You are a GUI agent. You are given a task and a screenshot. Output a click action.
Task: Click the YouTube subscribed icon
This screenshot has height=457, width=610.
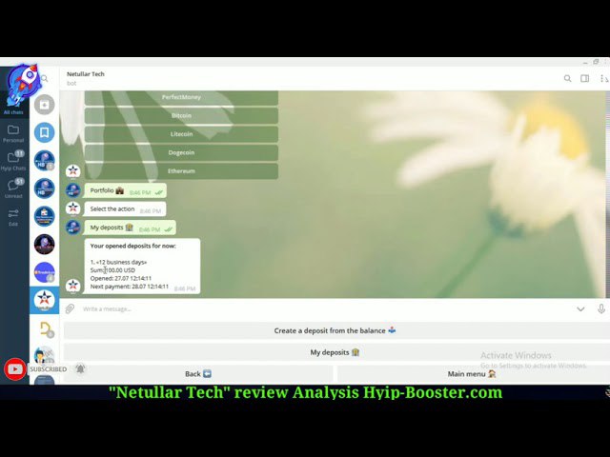[x=15, y=368]
